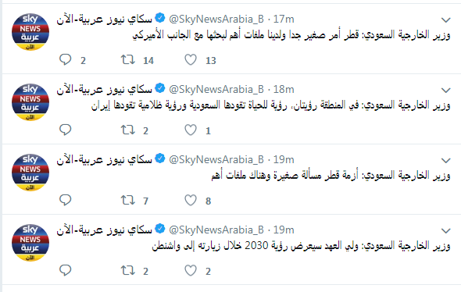Retweet the tweet with 7 retweets

(128, 200)
